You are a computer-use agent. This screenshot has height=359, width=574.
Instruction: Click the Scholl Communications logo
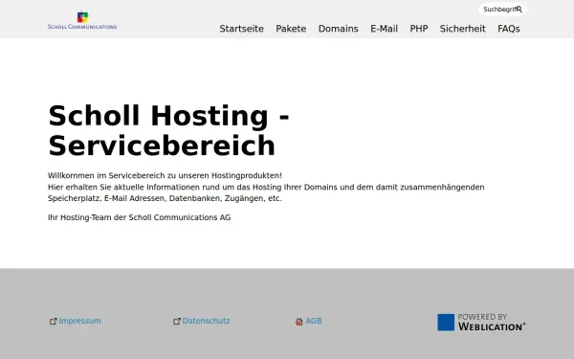(x=82, y=20)
